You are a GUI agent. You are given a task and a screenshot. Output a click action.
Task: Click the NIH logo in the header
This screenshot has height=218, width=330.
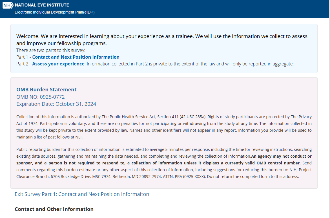coord(8,5)
